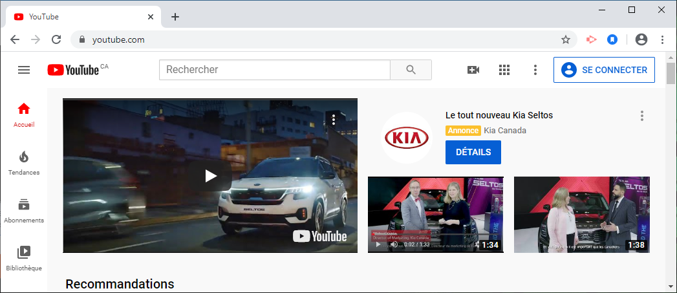The image size is (677, 293).
Task: Open Tendances in the sidebar
Action: [x=24, y=163]
